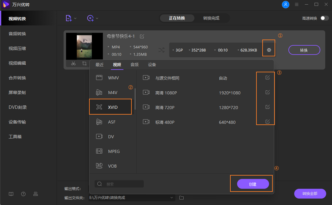Select the trim scissors tool under the video thumbnail
The image size is (332, 205).
tap(73, 63)
